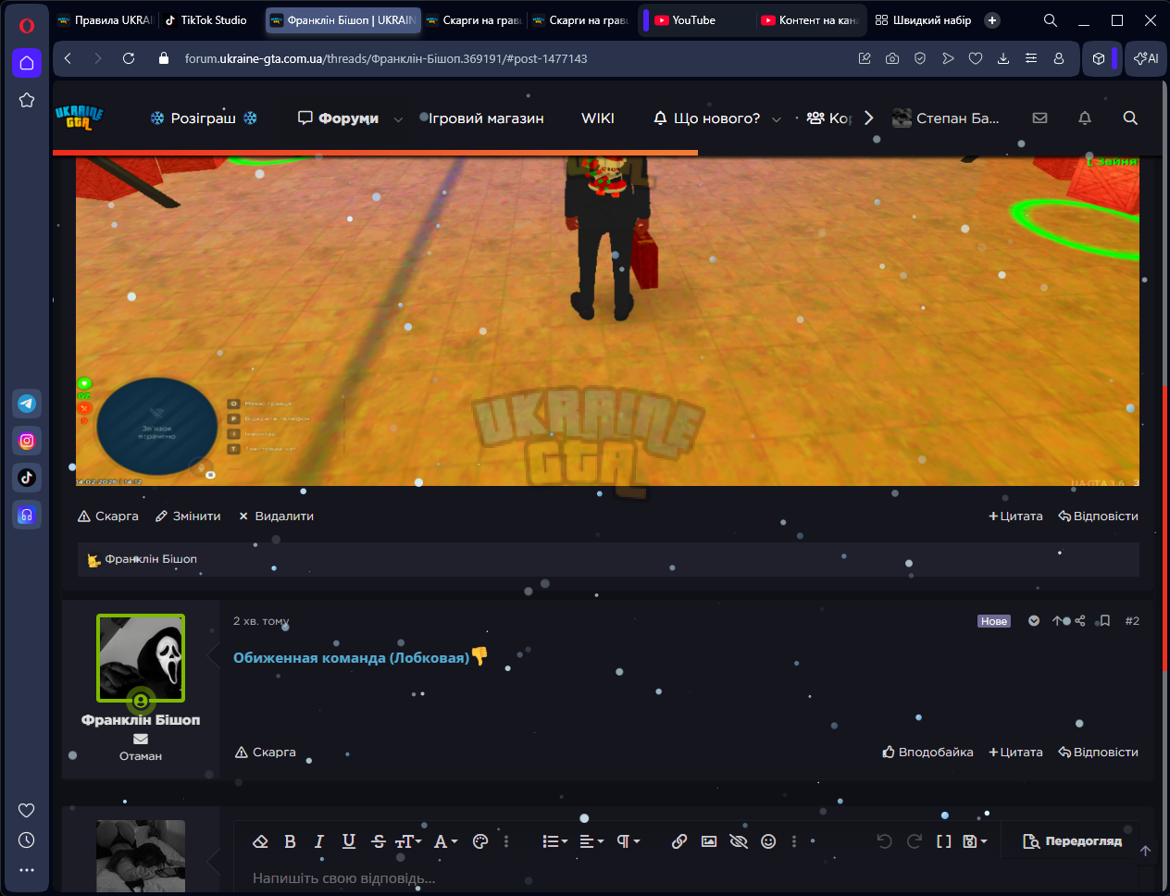Toggle bold formatting in editor

click(290, 841)
